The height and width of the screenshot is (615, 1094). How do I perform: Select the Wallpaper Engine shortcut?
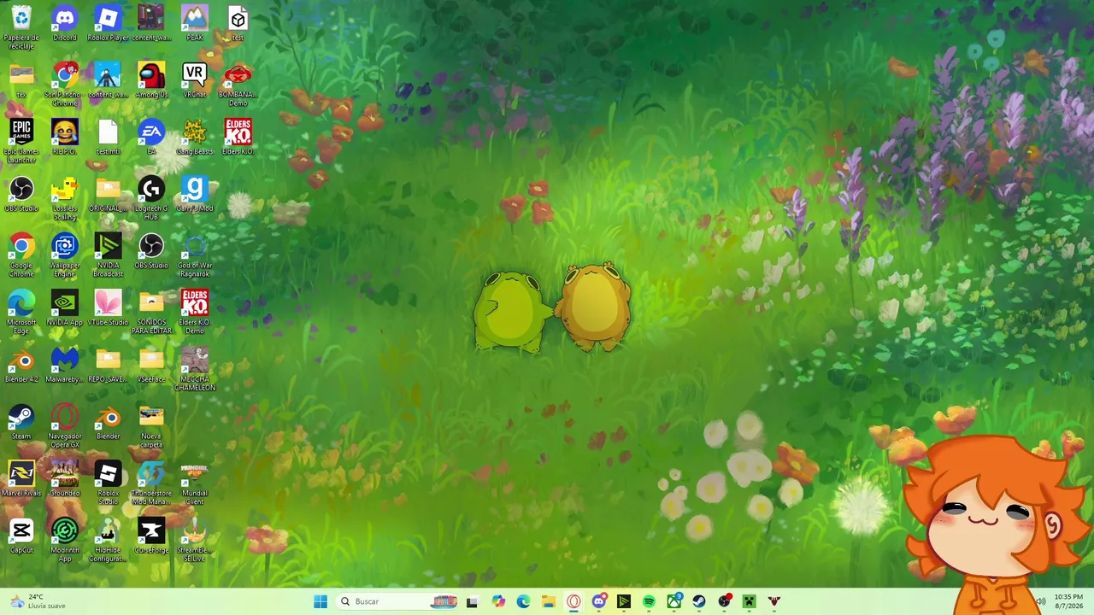click(x=65, y=255)
